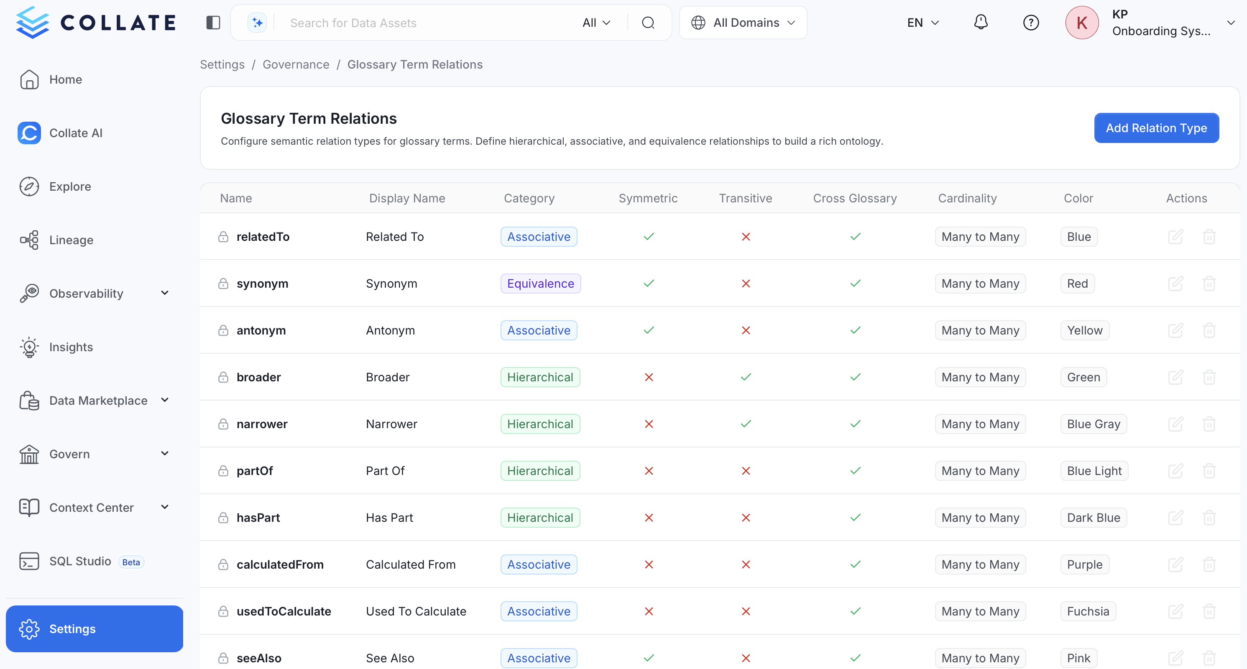The height and width of the screenshot is (669, 1247).
Task: Edit the synonym relation
Action: [x=1176, y=283]
